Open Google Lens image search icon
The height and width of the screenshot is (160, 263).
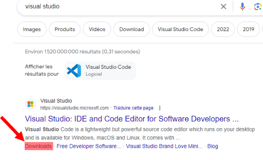pos(258,7)
